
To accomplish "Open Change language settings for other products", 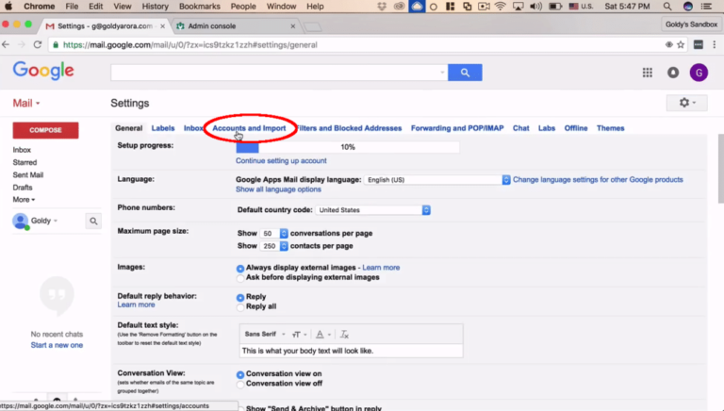I will 598,180.
